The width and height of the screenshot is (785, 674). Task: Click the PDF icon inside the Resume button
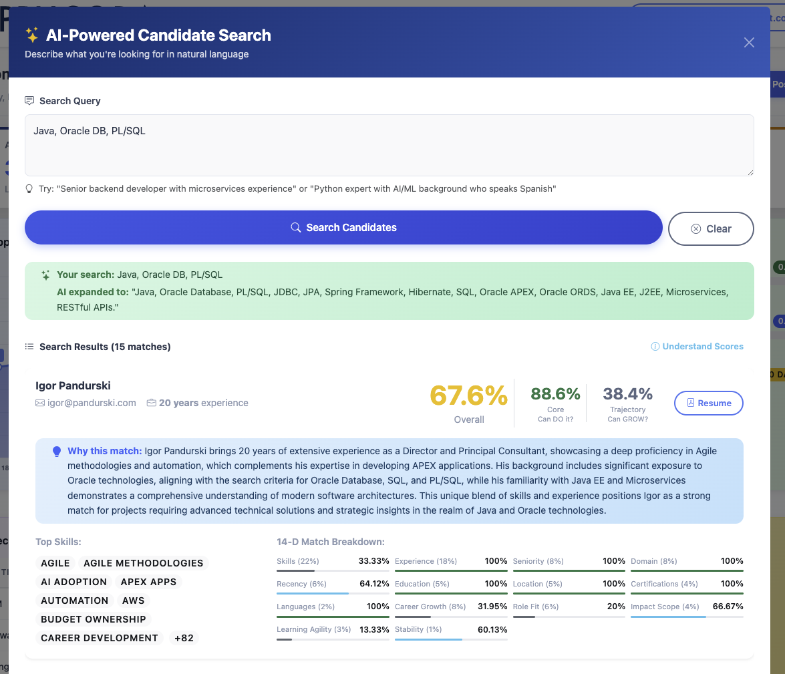(692, 403)
